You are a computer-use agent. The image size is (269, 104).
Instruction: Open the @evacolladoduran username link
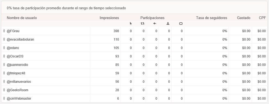coord(20,39)
